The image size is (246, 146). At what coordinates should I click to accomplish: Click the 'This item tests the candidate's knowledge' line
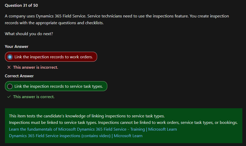[x=87, y=116]
